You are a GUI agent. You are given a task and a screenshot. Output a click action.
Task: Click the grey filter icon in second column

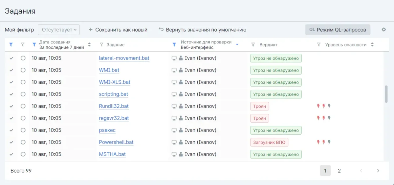click(23, 44)
